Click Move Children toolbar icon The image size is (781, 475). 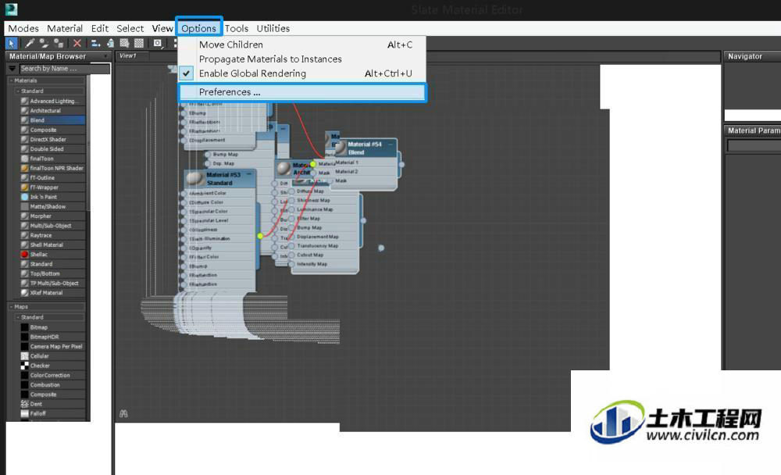point(95,44)
